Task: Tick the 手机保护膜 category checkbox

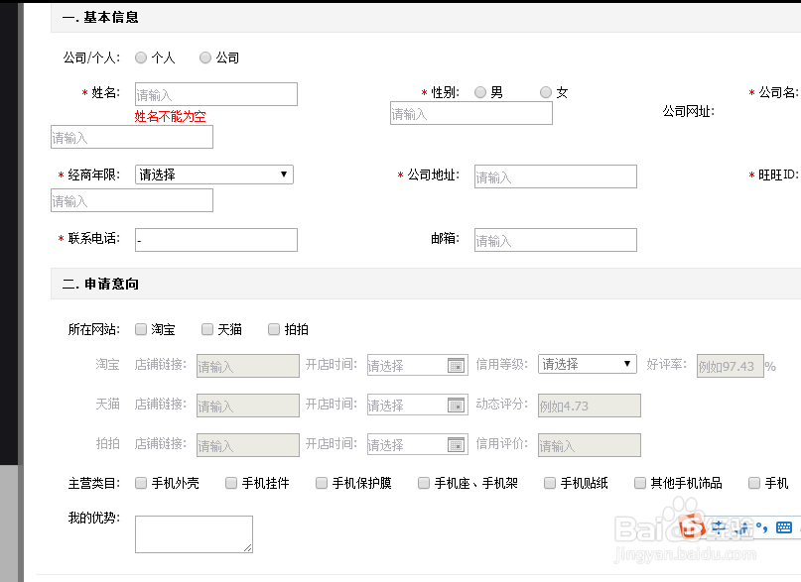Action: [x=322, y=483]
